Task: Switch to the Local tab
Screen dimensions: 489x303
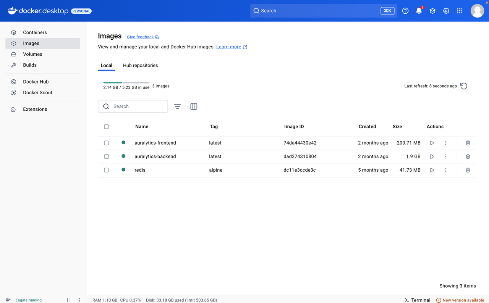Action: [x=106, y=65]
